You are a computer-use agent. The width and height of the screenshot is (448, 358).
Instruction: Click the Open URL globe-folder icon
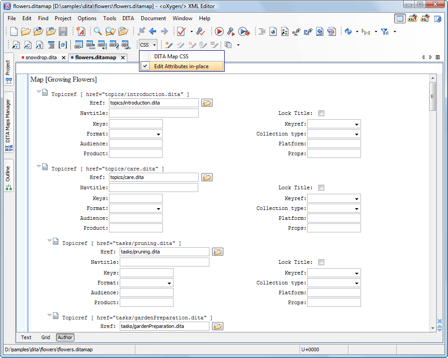click(38, 31)
